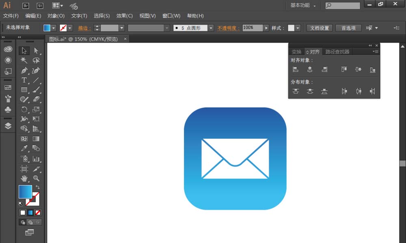
Task: Select the Hand tool
Action: click(24, 178)
